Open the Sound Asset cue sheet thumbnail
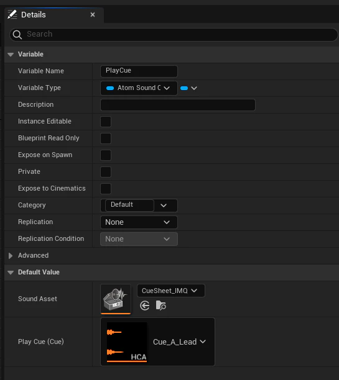Image resolution: width=339 pixels, height=380 pixels. coord(116,299)
